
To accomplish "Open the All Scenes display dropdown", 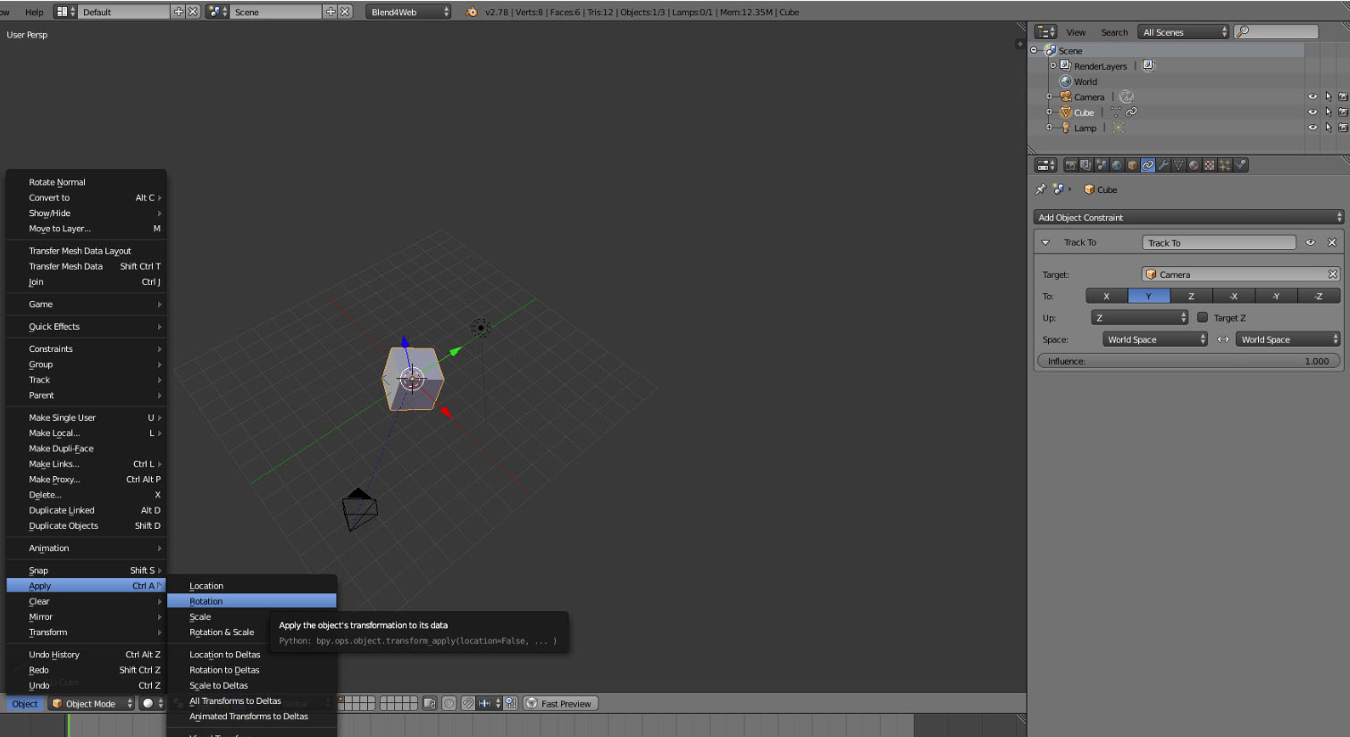I will (1185, 32).
